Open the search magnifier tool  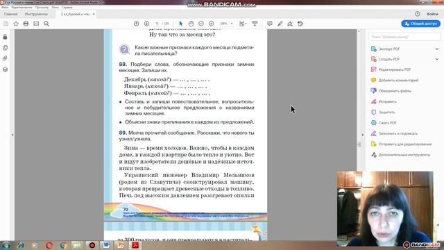46,24
